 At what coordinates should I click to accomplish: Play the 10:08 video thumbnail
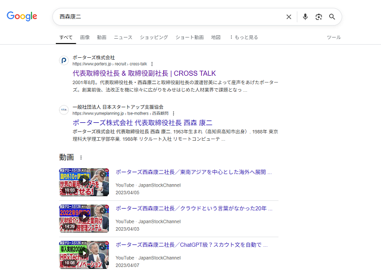coord(84,255)
